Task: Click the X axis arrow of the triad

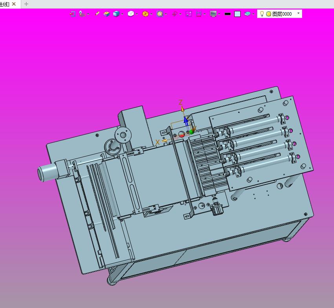Action: 164,140
